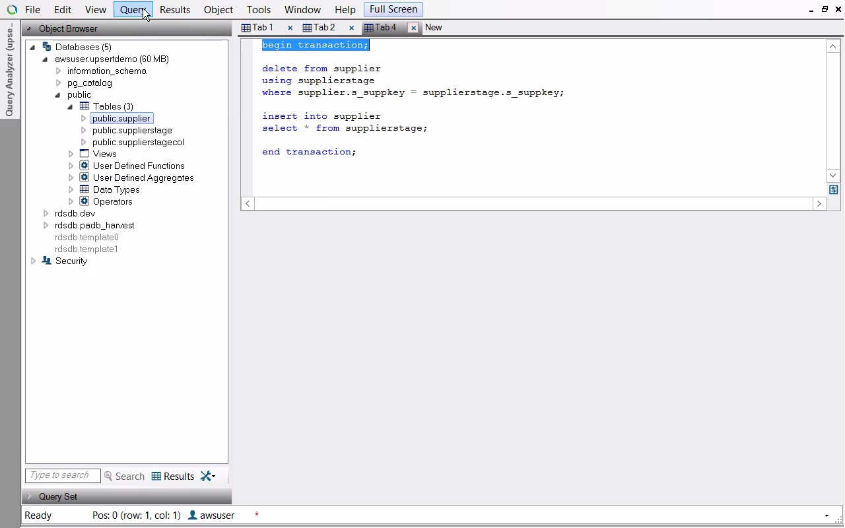Image resolution: width=845 pixels, height=528 pixels.
Task: Click the editor's scroll left arrow
Action: (248, 203)
